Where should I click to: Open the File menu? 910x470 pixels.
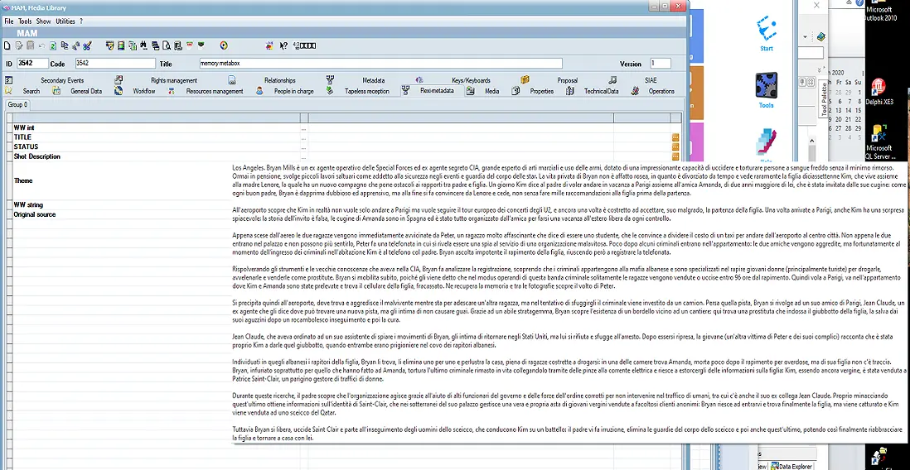click(x=9, y=21)
